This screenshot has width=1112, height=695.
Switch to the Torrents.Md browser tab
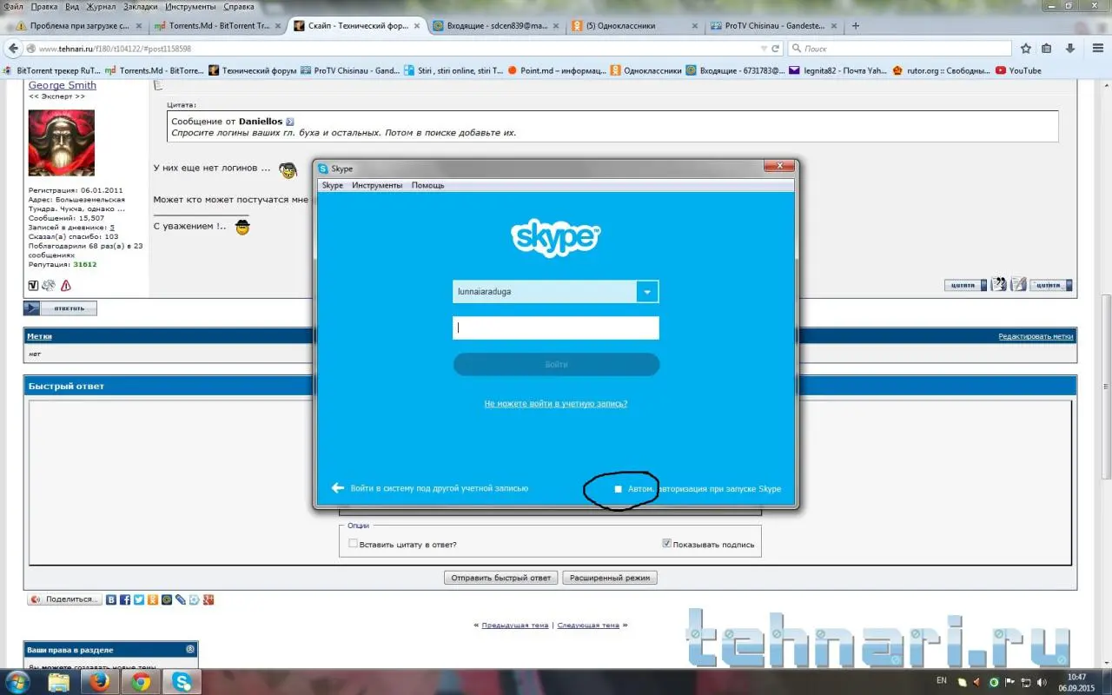point(215,26)
